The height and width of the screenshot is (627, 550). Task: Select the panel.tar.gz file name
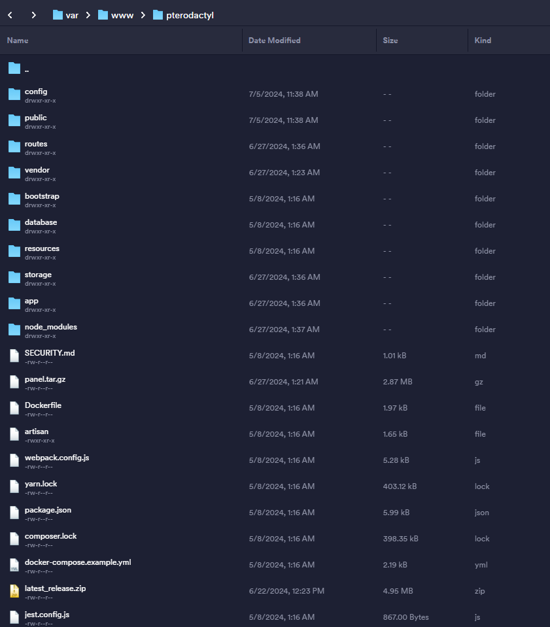click(45, 379)
